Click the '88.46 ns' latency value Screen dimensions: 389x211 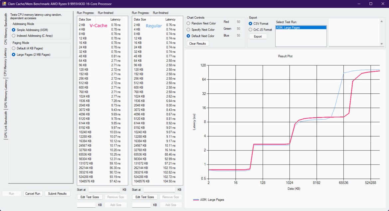[x=170, y=155]
